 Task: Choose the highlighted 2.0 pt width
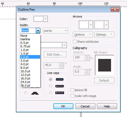[x=30, y=57]
